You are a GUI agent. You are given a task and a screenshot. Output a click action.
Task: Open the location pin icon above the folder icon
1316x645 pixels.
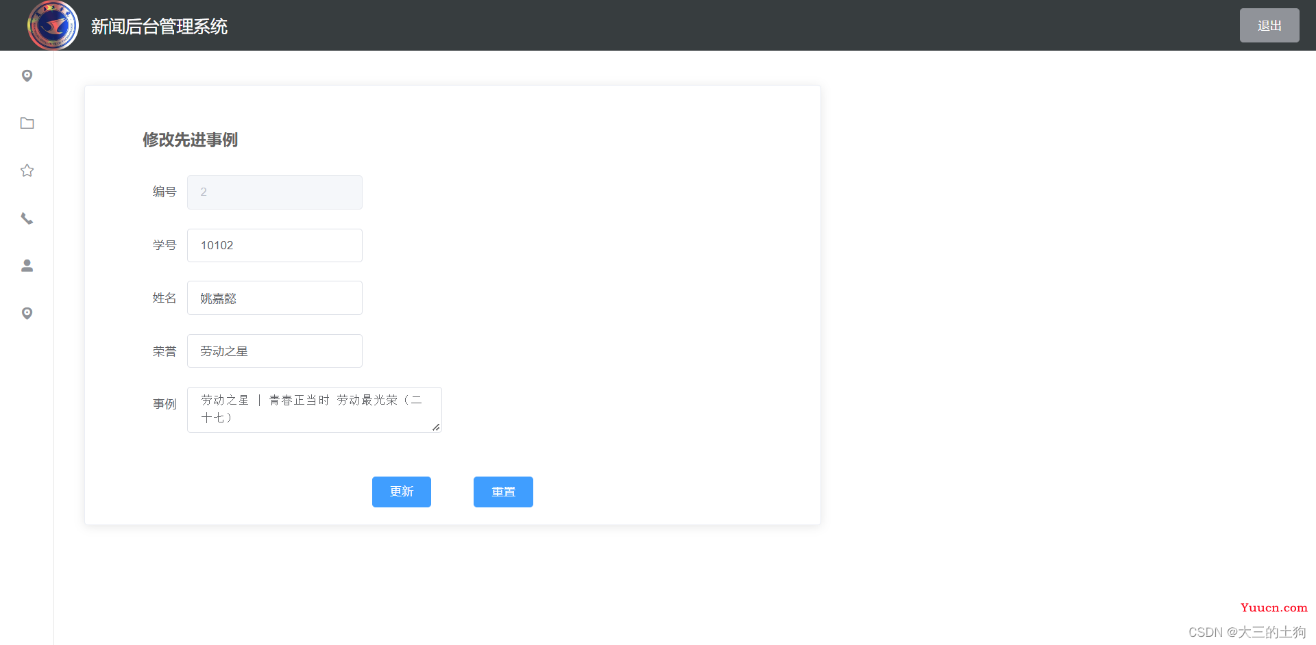click(27, 75)
